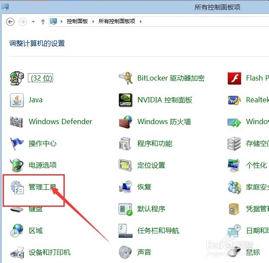The height and width of the screenshot is (263, 269).
Task: Open the Windows 防火墙 brick wall icon
Action: tap(126, 122)
